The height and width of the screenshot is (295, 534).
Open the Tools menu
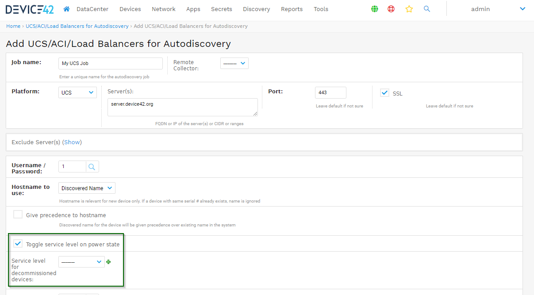pos(321,9)
